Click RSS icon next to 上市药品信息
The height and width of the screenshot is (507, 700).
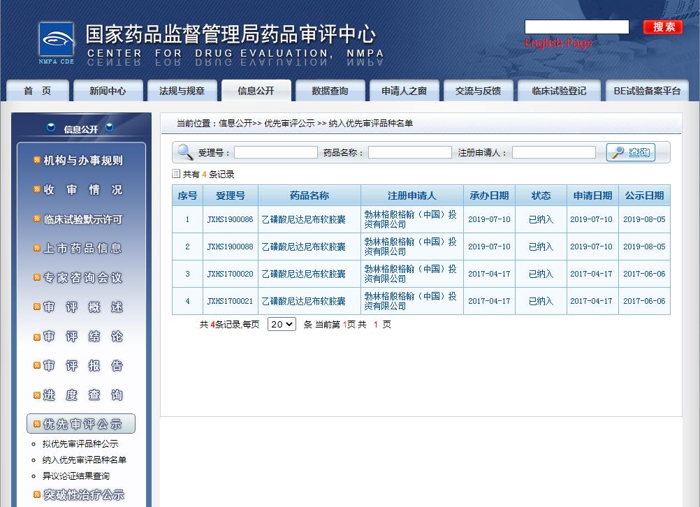coord(37,248)
